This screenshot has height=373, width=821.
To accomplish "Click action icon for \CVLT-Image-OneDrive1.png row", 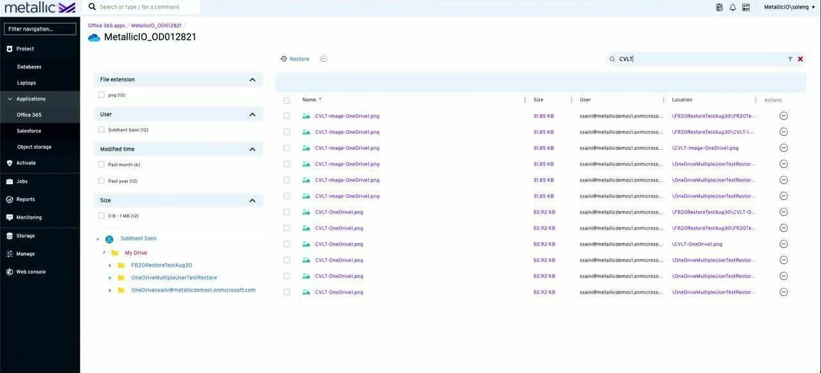I will (783, 148).
